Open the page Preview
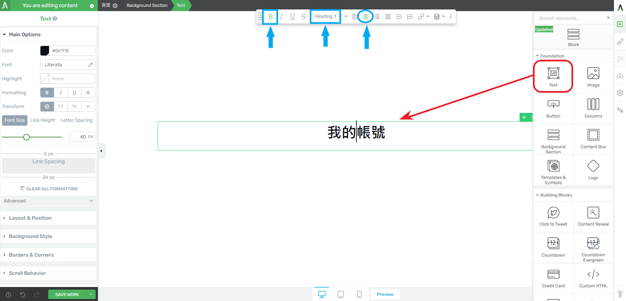Image resolution: width=626 pixels, height=301 pixels. 385,294
